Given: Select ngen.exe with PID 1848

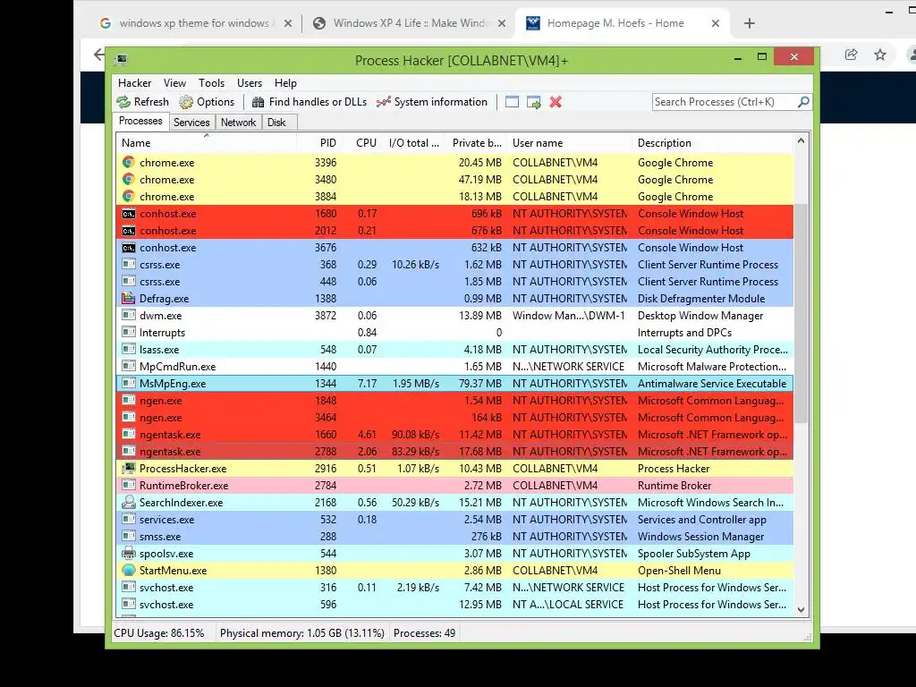Looking at the screenshot, I should [x=455, y=401].
